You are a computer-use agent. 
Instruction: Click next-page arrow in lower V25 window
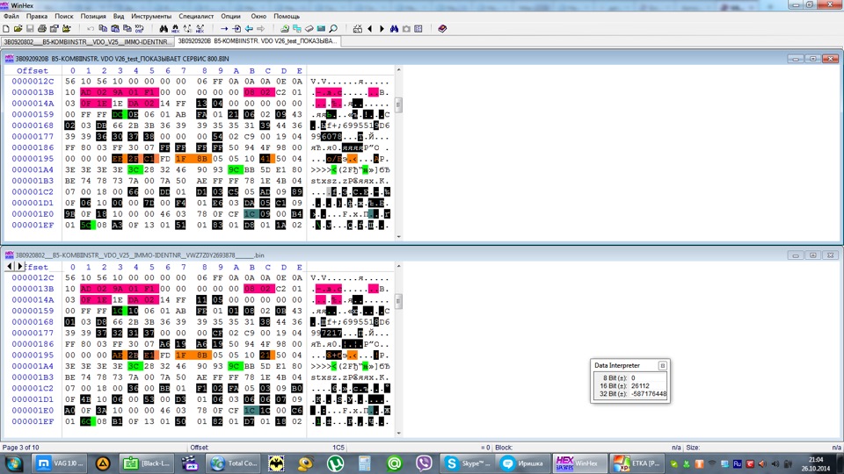(20, 266)
